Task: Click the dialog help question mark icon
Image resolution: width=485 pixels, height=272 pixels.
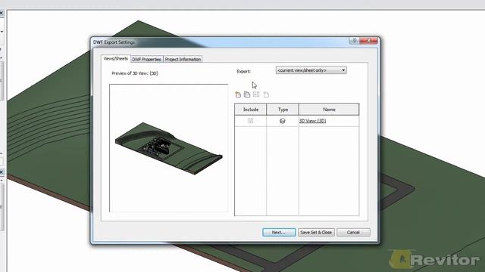Action: 355,40
